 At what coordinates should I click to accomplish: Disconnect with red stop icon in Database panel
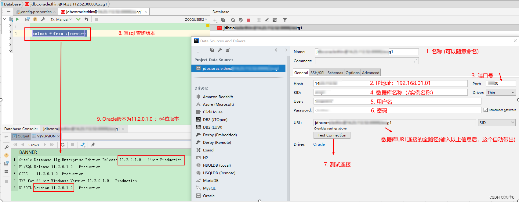249,20
